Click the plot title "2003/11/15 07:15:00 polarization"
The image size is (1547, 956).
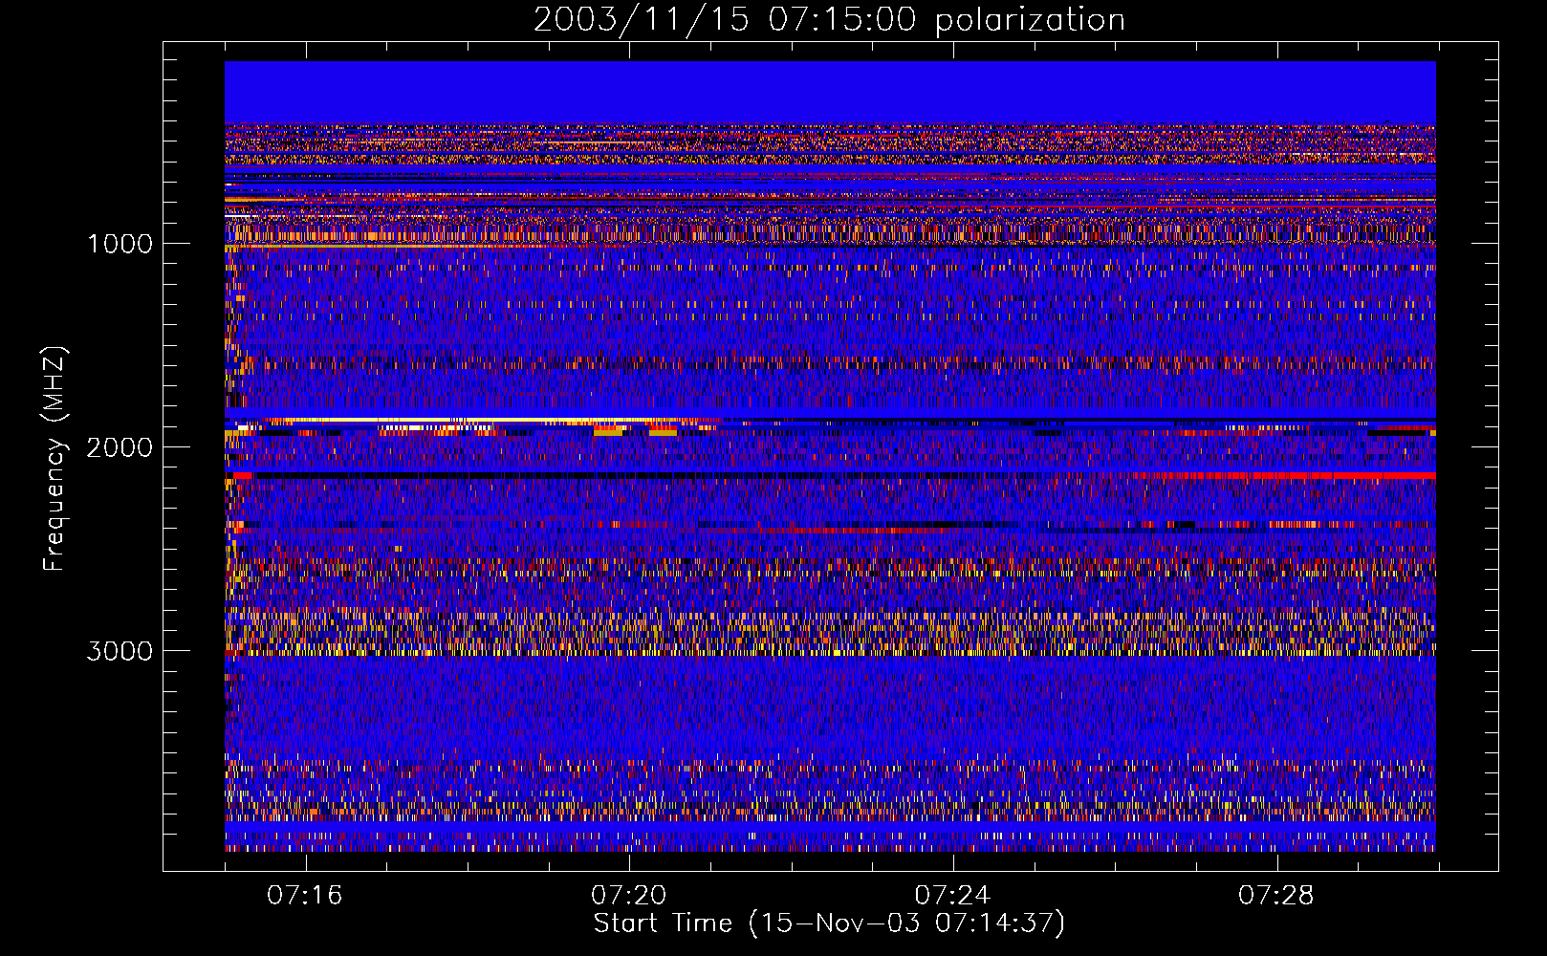pyautogui.click(x=829, y=19)
